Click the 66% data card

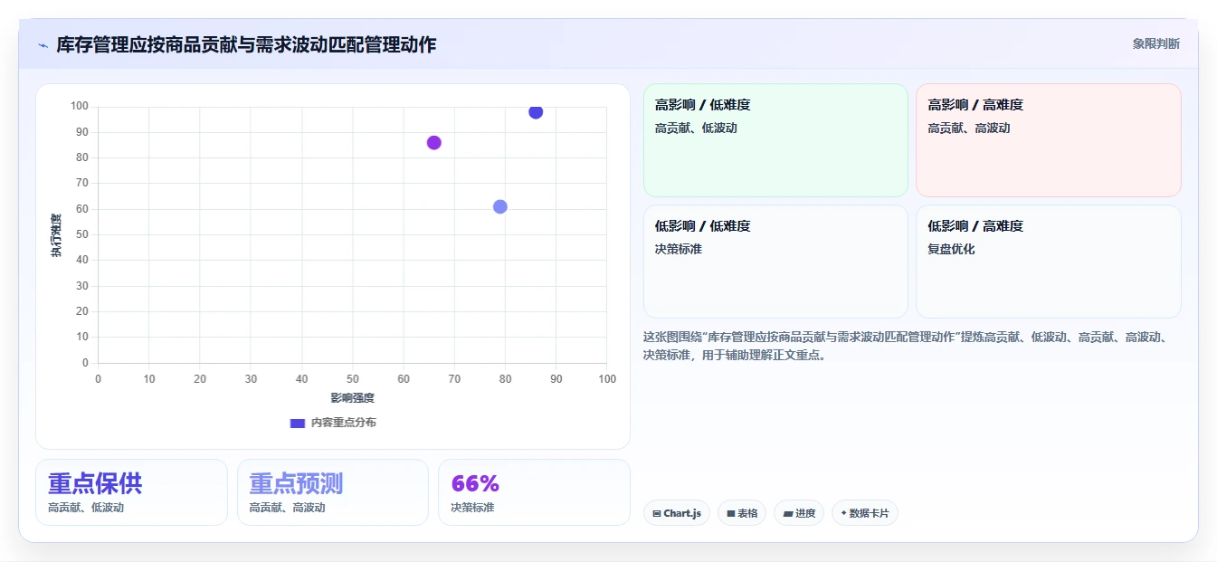click(x=534, y=492)
